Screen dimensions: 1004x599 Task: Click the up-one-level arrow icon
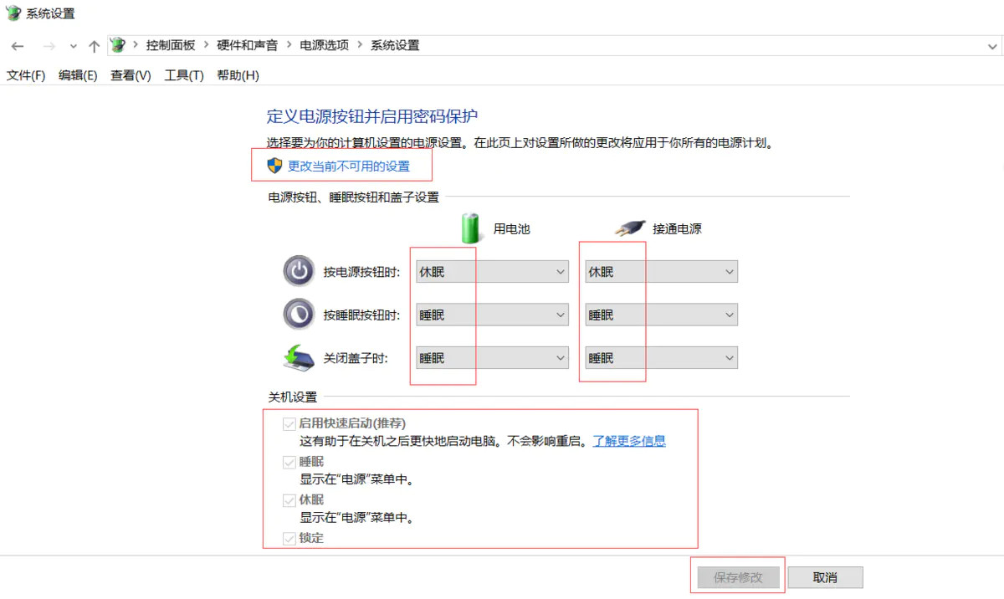[94, 46]
